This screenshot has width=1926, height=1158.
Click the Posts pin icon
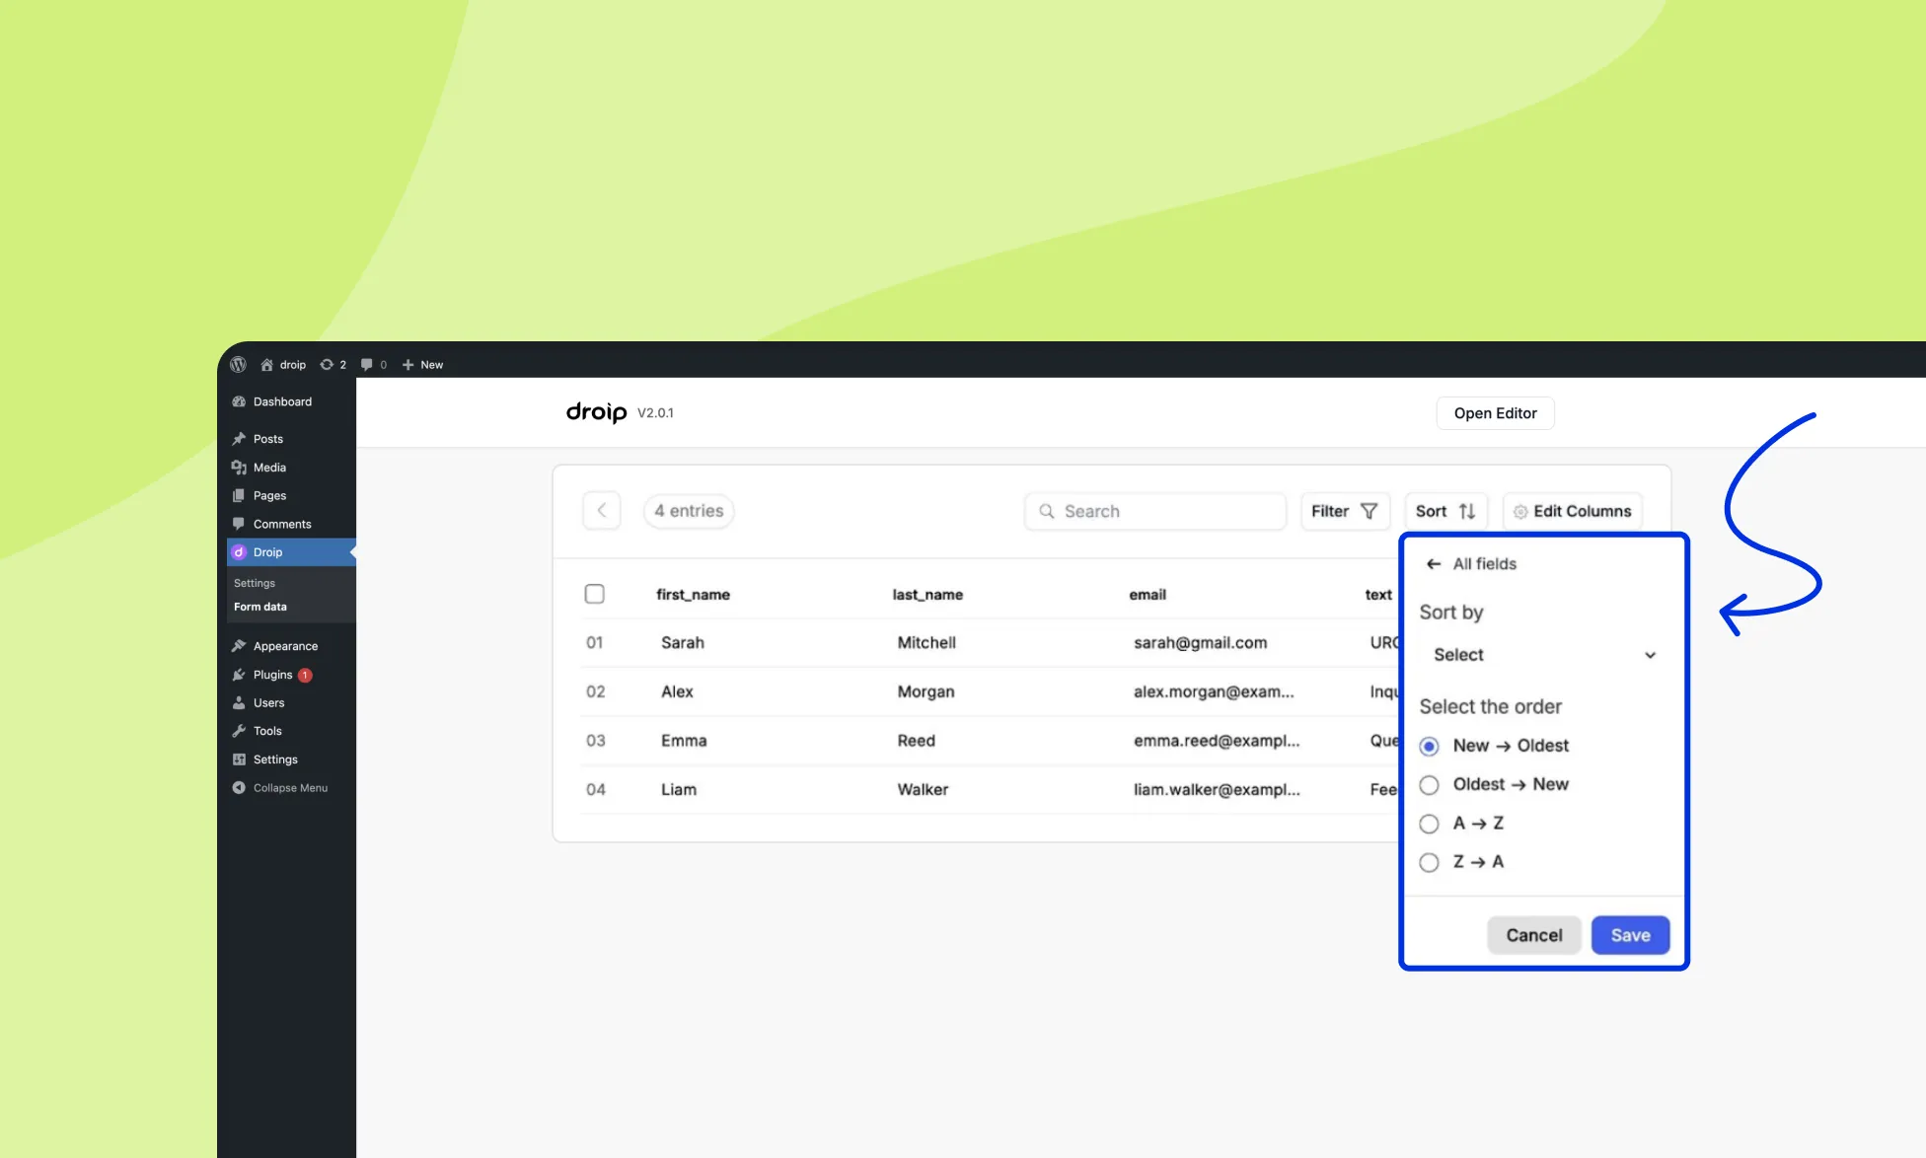coord(239,439)
